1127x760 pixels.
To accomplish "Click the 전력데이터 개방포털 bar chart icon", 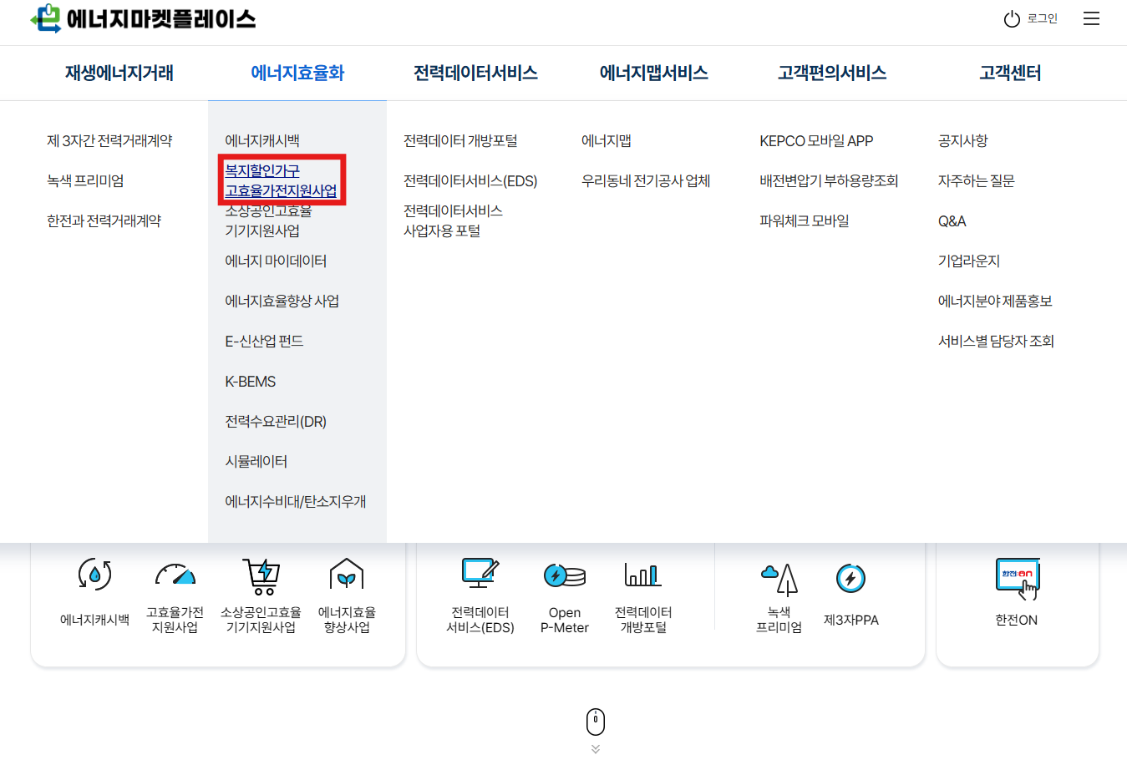I will click(643, 575).
